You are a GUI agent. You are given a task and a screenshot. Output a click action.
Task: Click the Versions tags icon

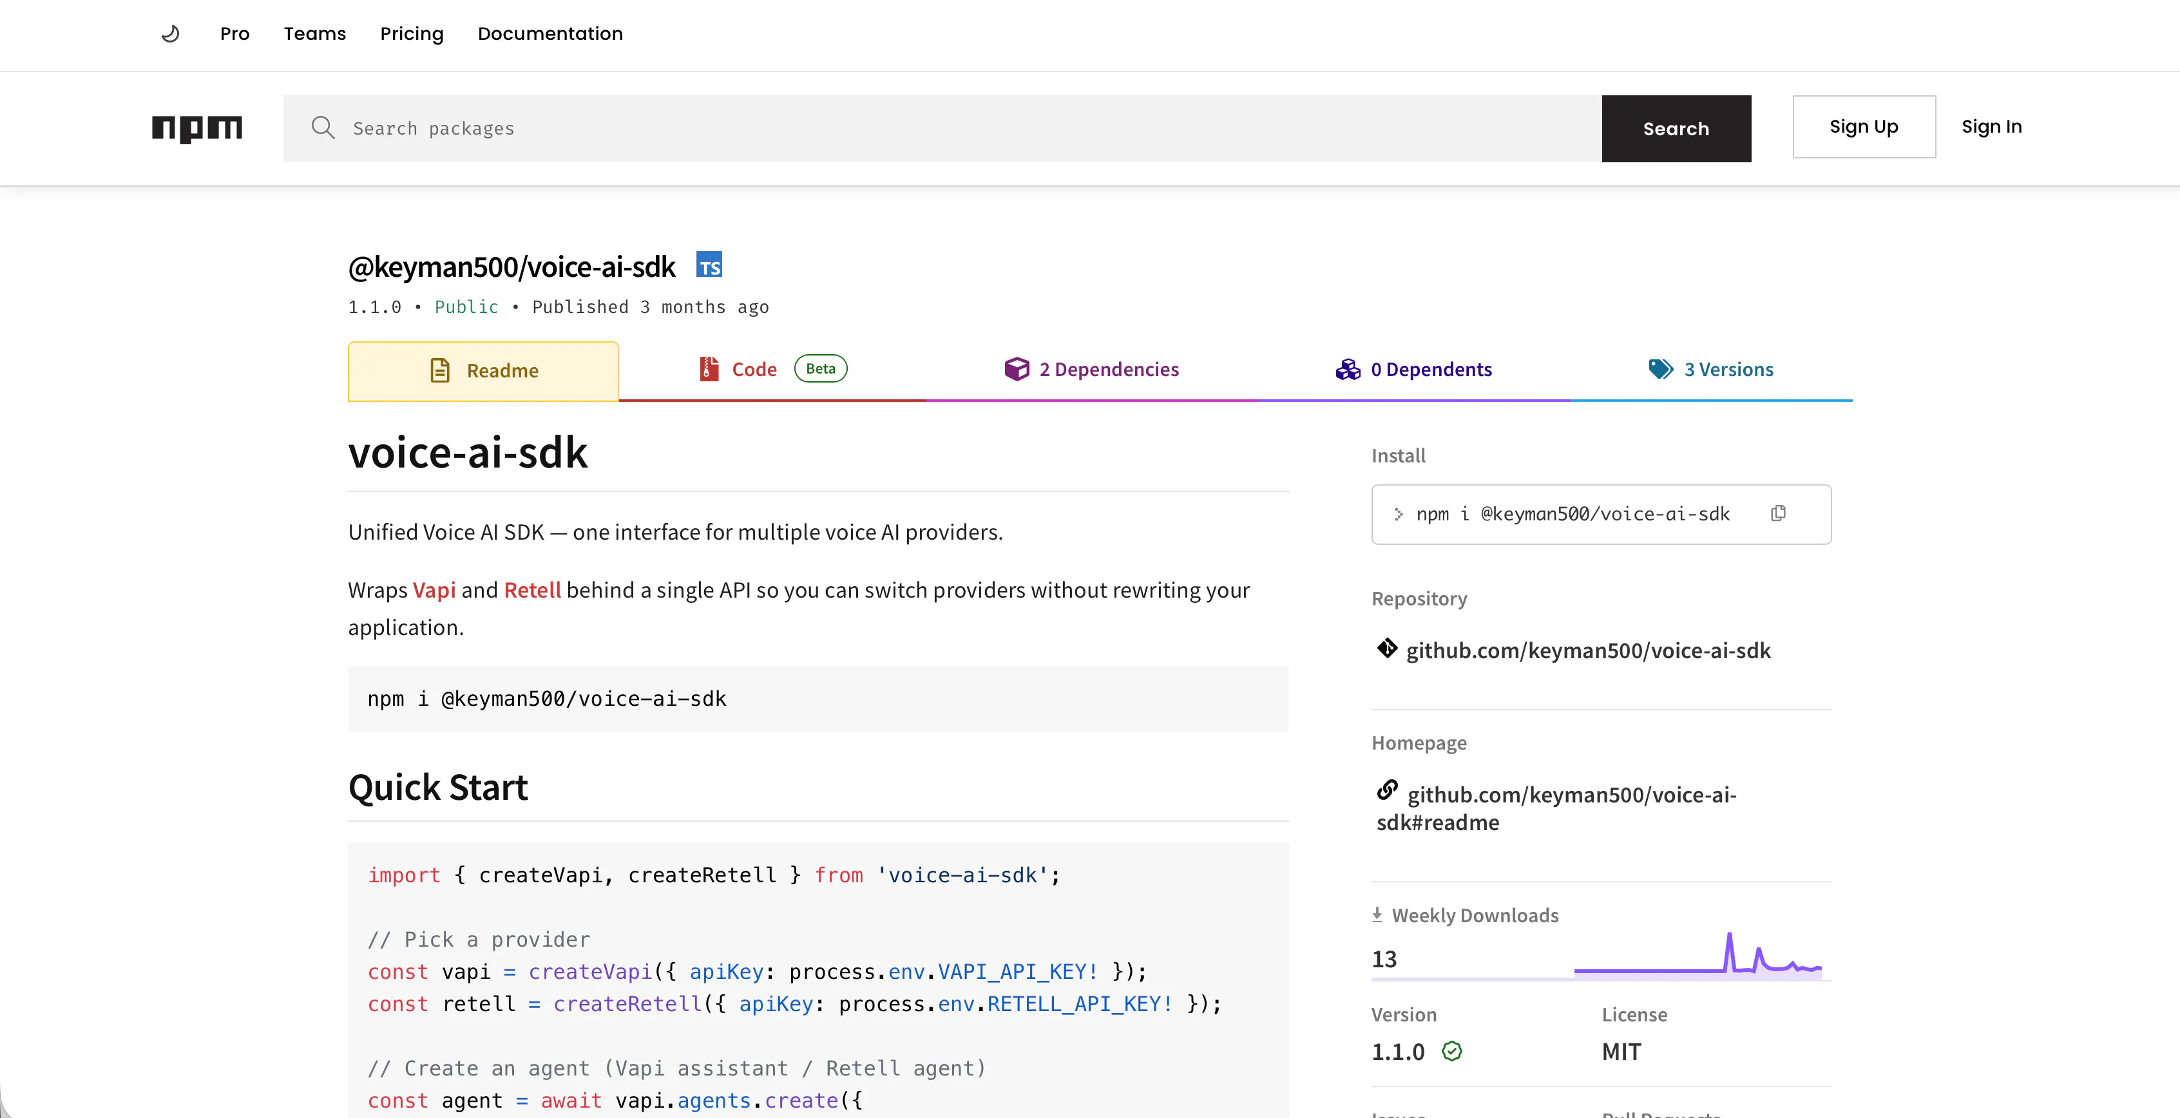tap(1661, 369)
